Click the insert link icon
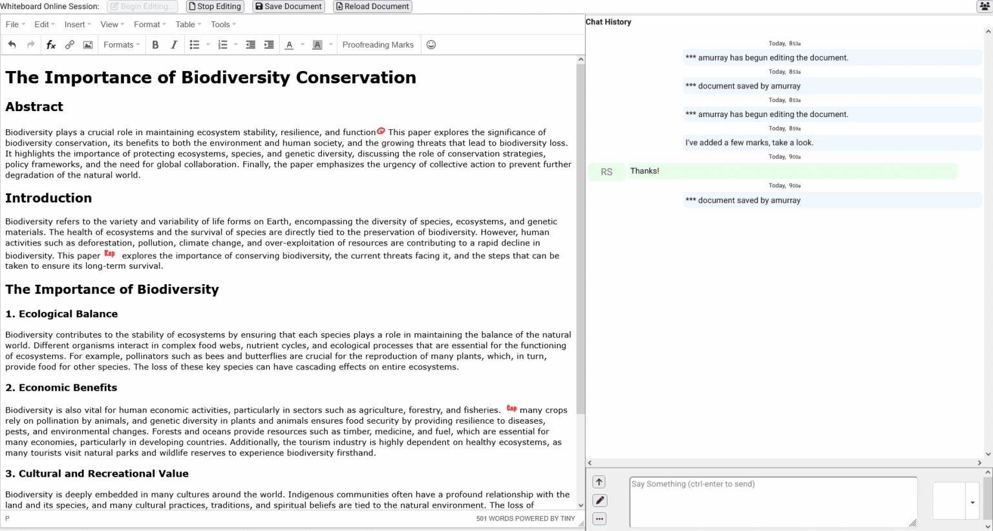The image size is (993, 531). (70, 45)
